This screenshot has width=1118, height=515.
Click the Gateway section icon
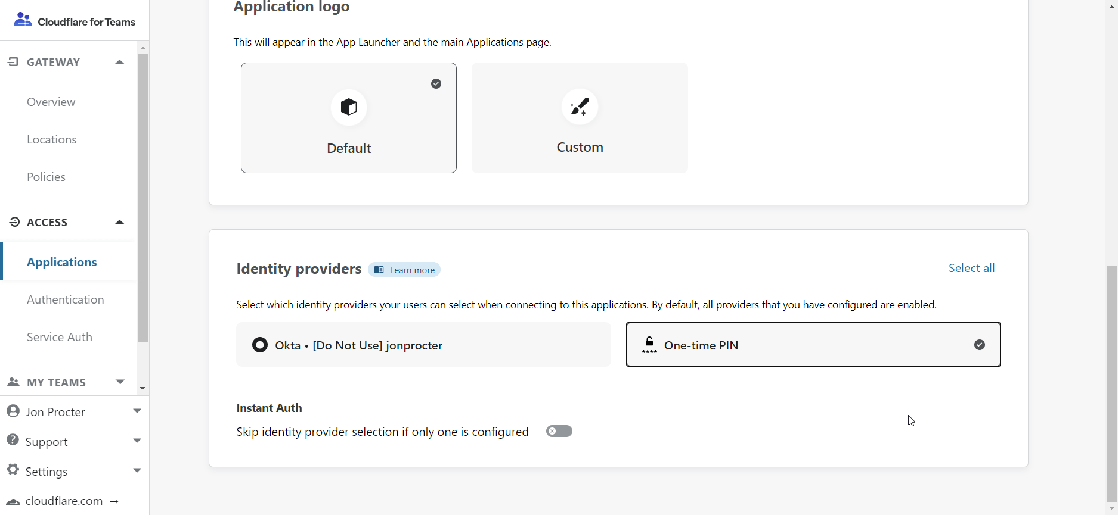13,61
